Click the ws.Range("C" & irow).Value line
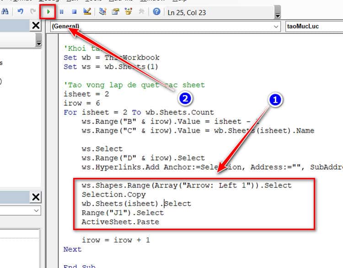This screenshot has width=343, height=268. 198,131
